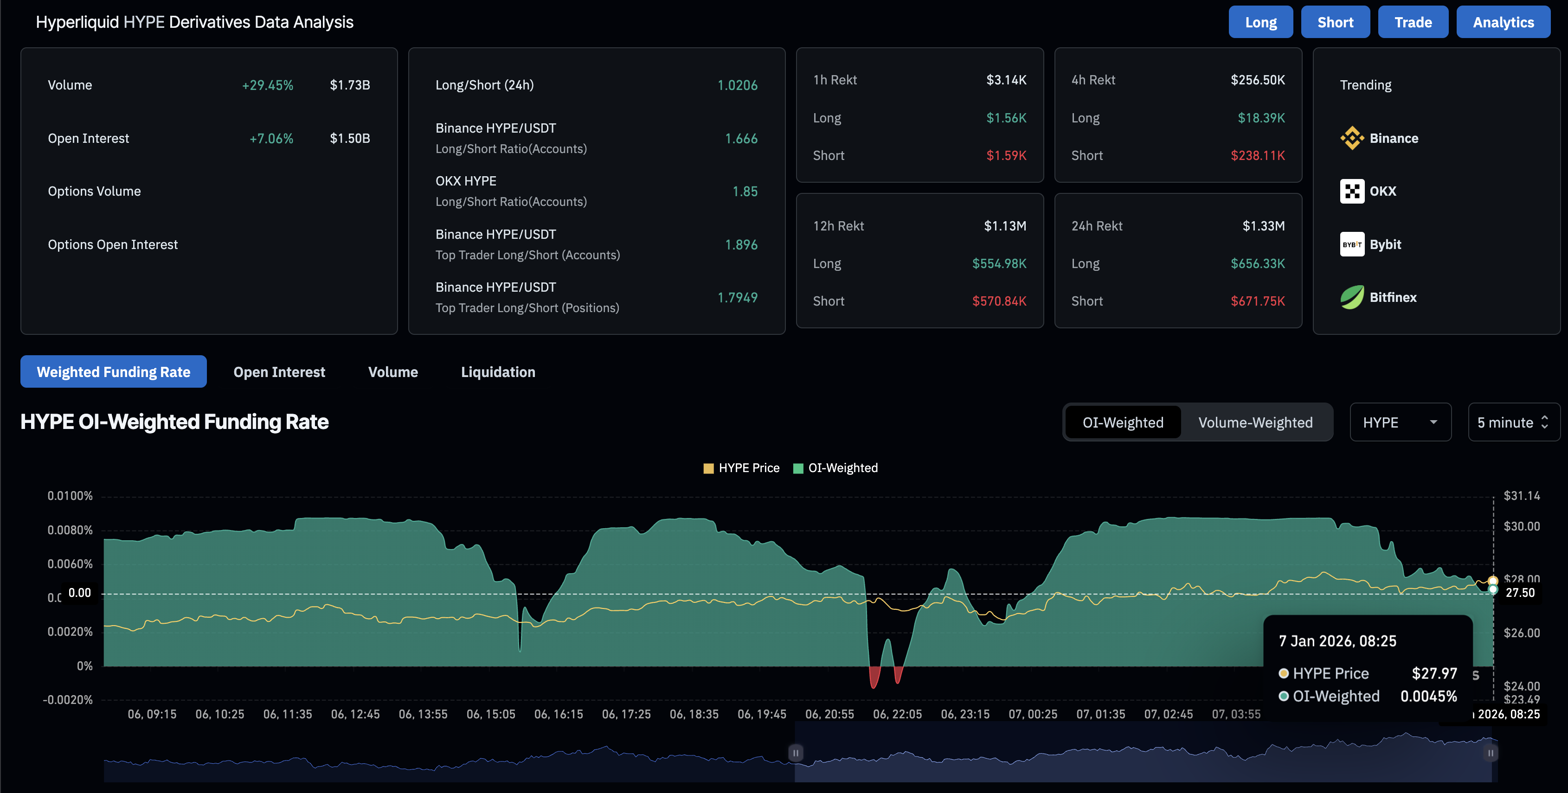Select the Volume tab
This screenshot has width=1568, height=793.
click(x=392, y=372)
